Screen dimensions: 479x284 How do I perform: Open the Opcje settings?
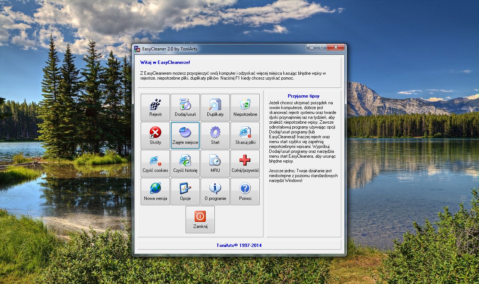[x=185, y=191]
